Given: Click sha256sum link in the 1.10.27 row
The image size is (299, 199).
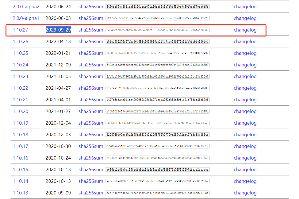Looking at the screenshot, I should pyautogui.click(x=91, y=30).
